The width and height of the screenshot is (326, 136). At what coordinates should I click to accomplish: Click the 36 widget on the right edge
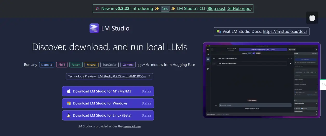pyautogui.click(x=323, y=85)
